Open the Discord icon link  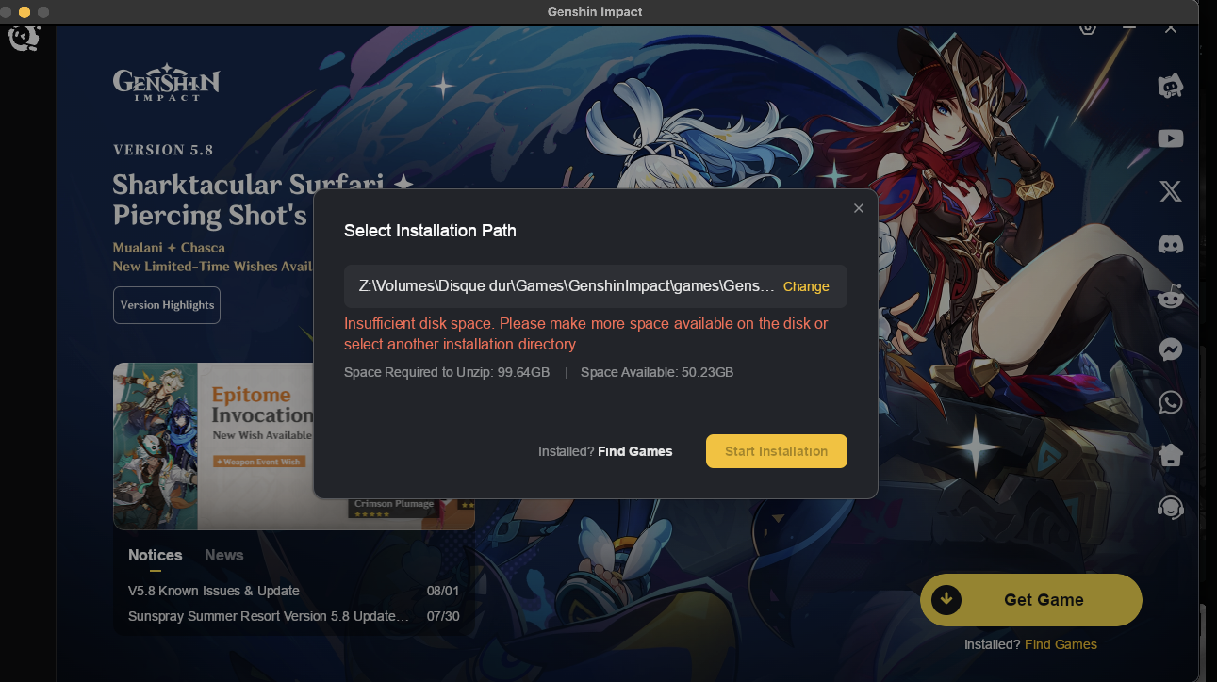click(x=1170, y=244)
